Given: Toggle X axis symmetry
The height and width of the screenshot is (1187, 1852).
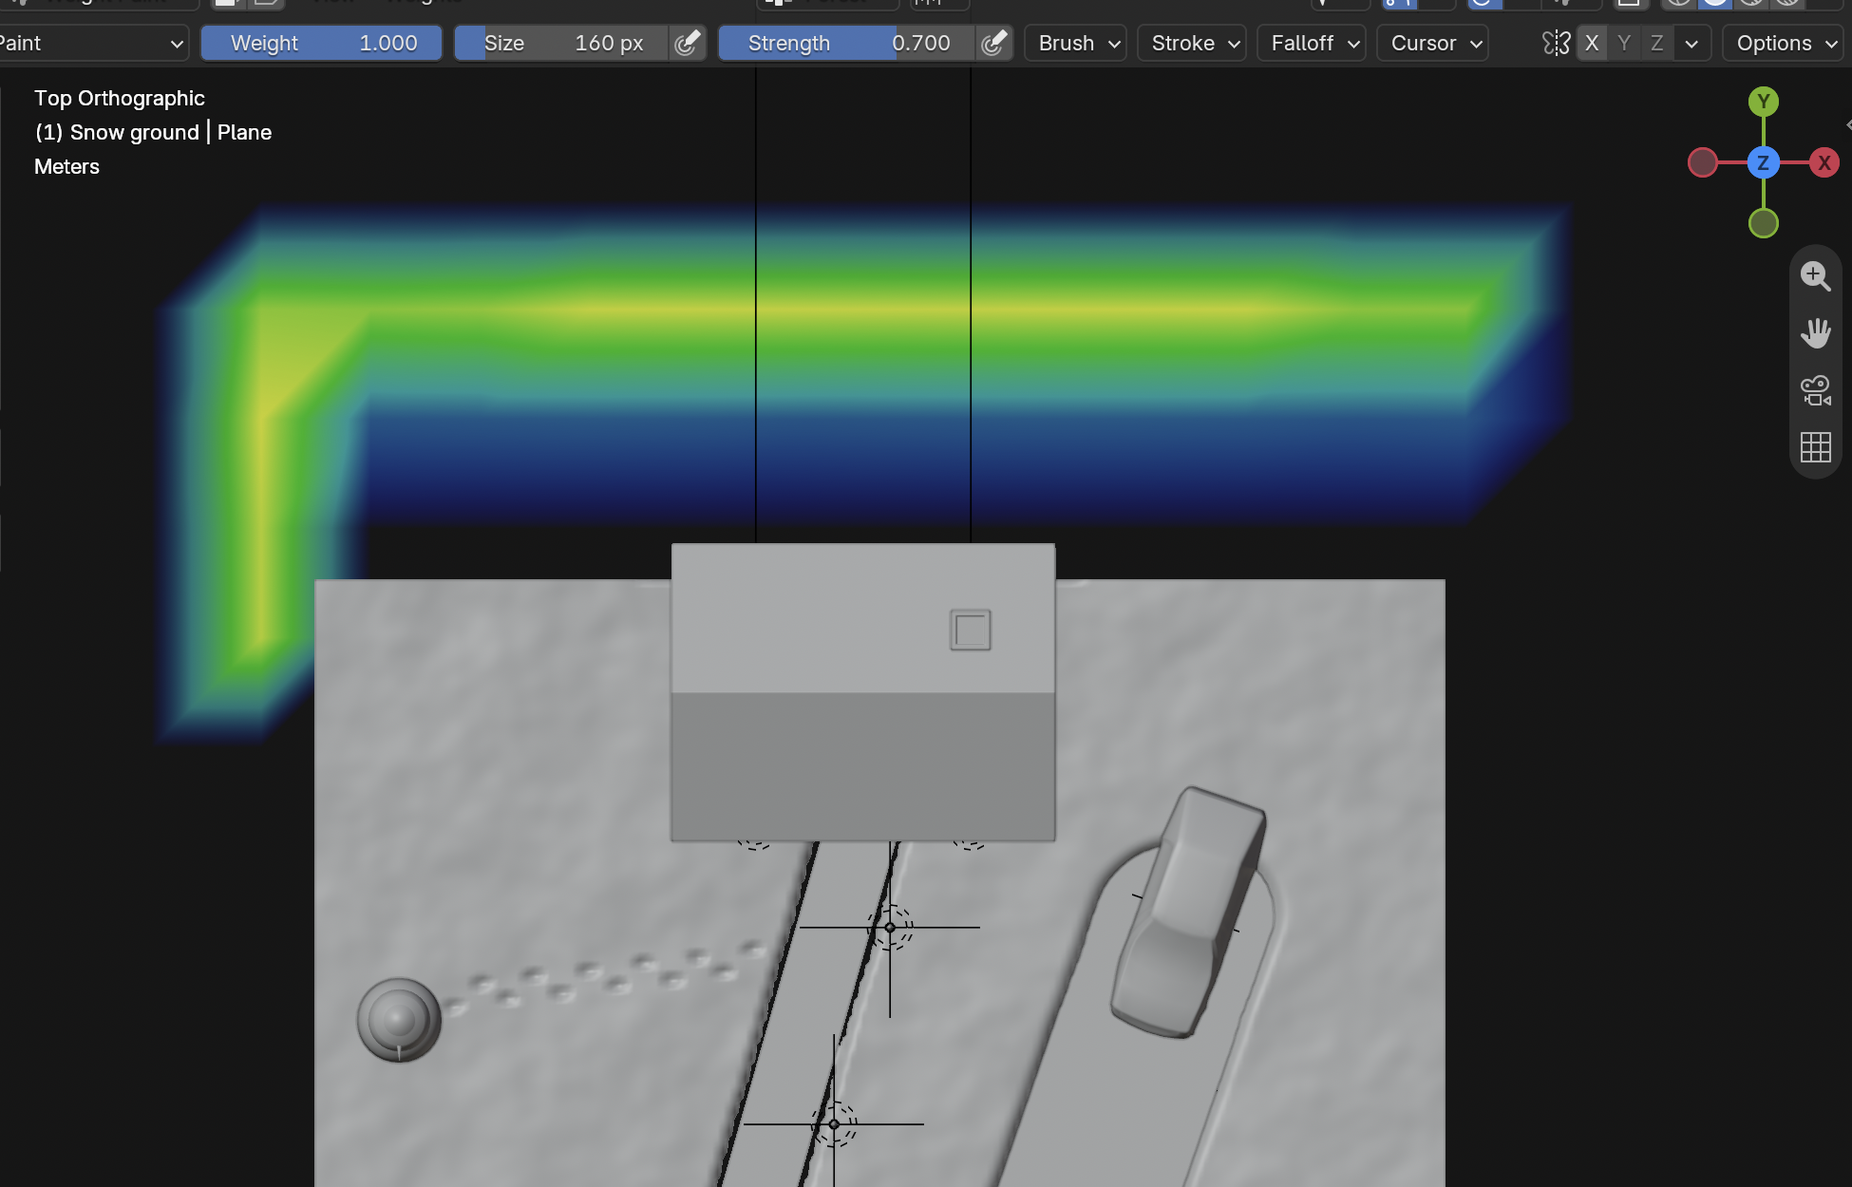Looking at the screenshot, I should pos(1593,44).
